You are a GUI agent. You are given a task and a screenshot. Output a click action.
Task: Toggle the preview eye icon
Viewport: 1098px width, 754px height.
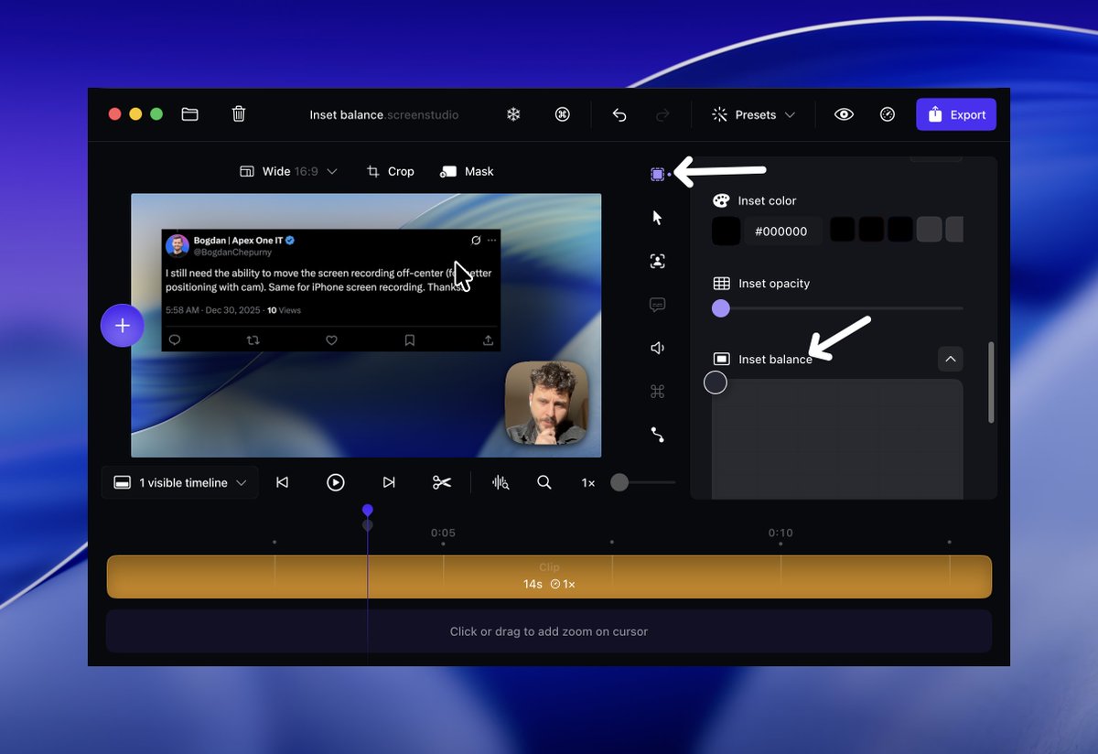point(844,114)
